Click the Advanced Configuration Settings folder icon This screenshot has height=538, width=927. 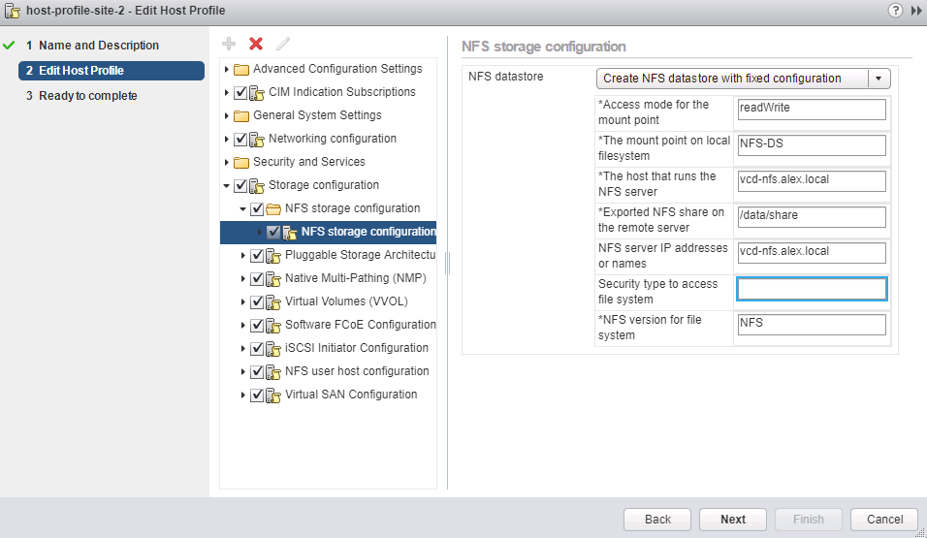pyautogui.click(x=241, y=70)
